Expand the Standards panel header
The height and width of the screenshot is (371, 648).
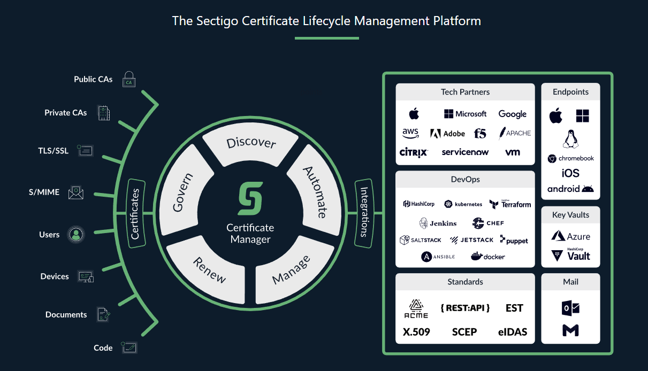coord(464,281)
